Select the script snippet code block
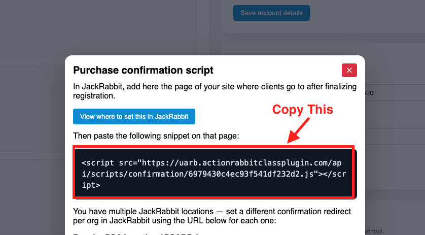 coord(214,174)
